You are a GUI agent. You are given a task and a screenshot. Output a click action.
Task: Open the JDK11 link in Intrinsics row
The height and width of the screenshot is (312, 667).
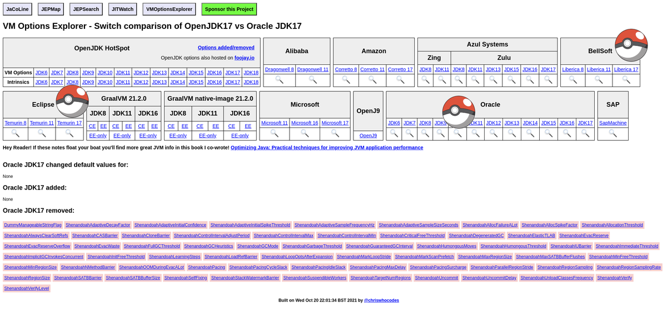click(123, 82)
